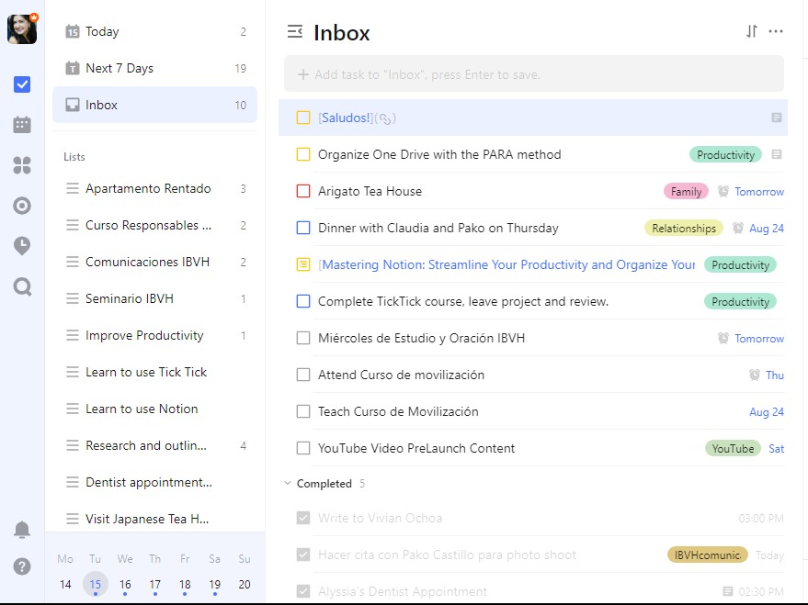The height and width of the screenshot is (605, 808).
Task: Open the Search magnifier icon in sidebar
Action: [22, 286]
